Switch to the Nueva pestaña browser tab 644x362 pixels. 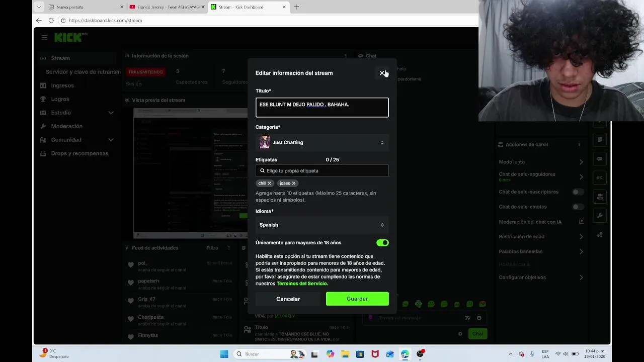tap(80, 7)
